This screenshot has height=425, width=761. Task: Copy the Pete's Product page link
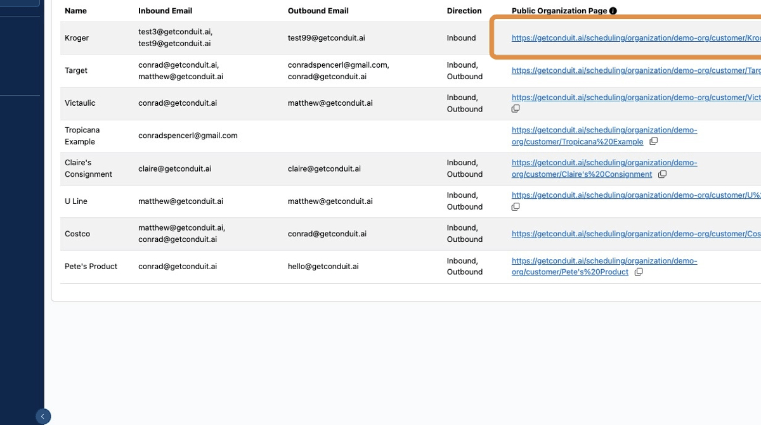tap(639, 272)
